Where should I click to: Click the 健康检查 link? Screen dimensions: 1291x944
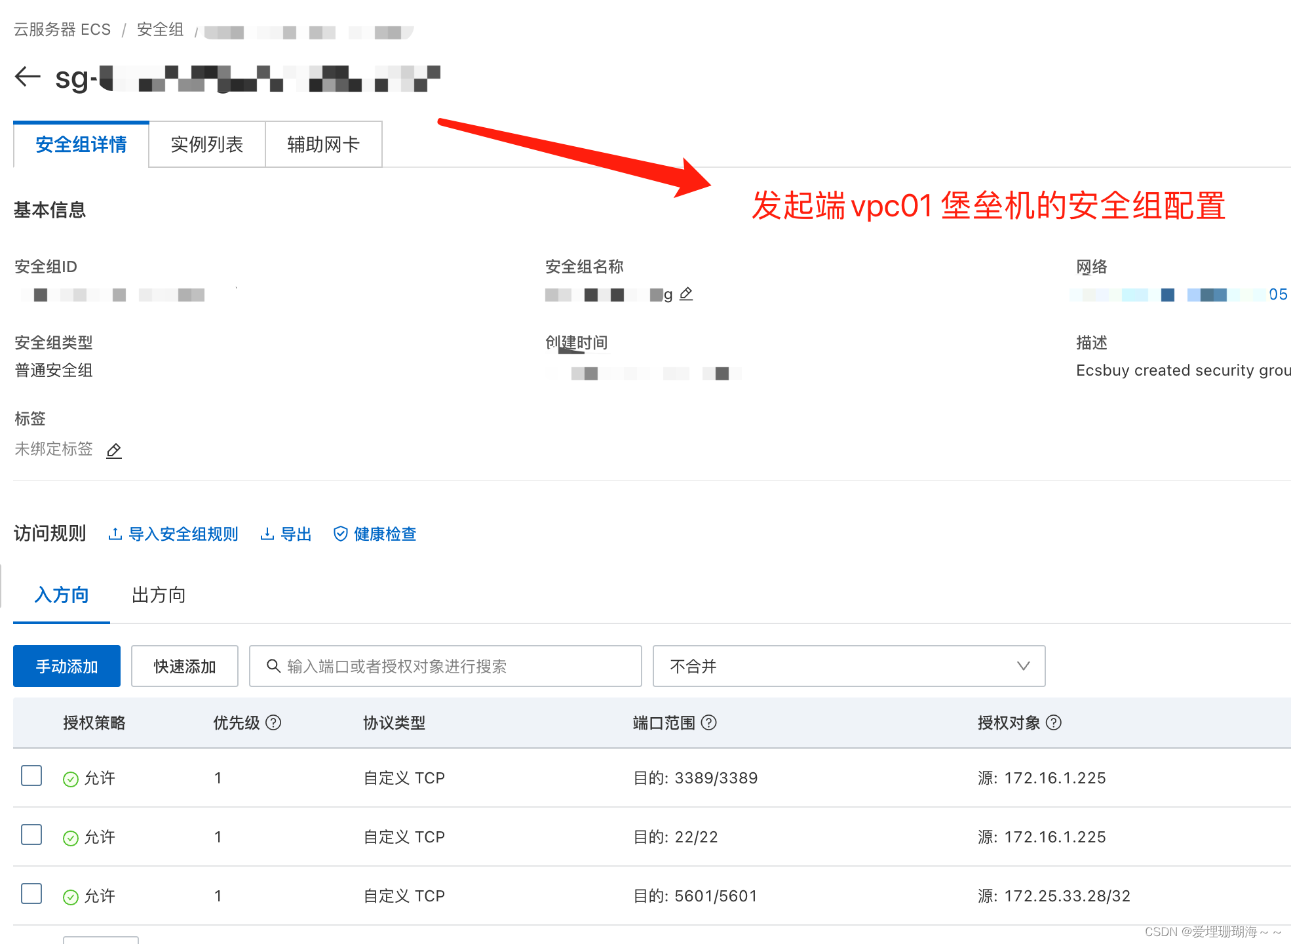[x=385, y=534]
